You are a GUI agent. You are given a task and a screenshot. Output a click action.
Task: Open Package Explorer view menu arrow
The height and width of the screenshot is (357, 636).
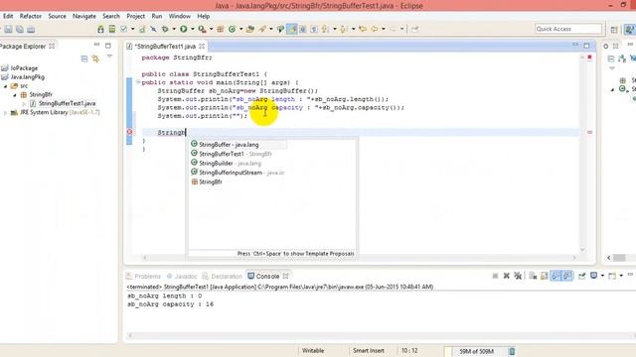109,58
